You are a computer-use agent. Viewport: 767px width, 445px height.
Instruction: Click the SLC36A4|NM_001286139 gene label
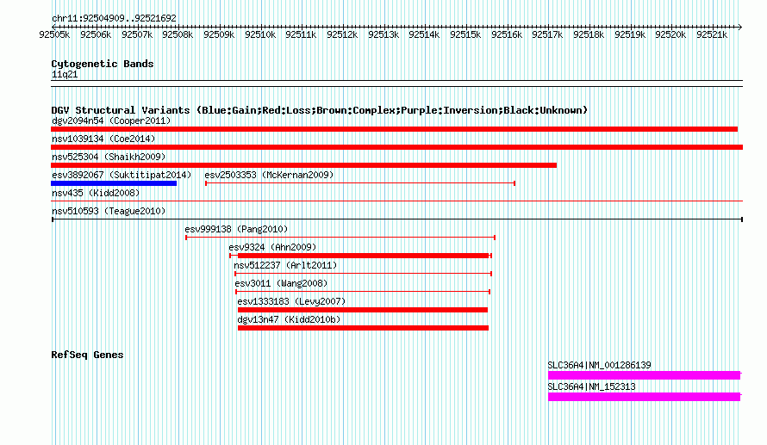[x=599, y=365]
